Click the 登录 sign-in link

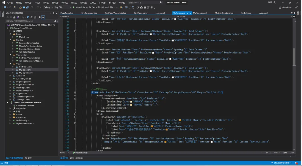(x=270, y=3)
